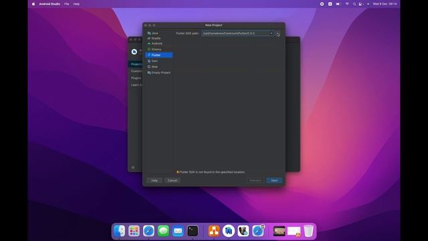Click the Previous button

coord(255,180)
